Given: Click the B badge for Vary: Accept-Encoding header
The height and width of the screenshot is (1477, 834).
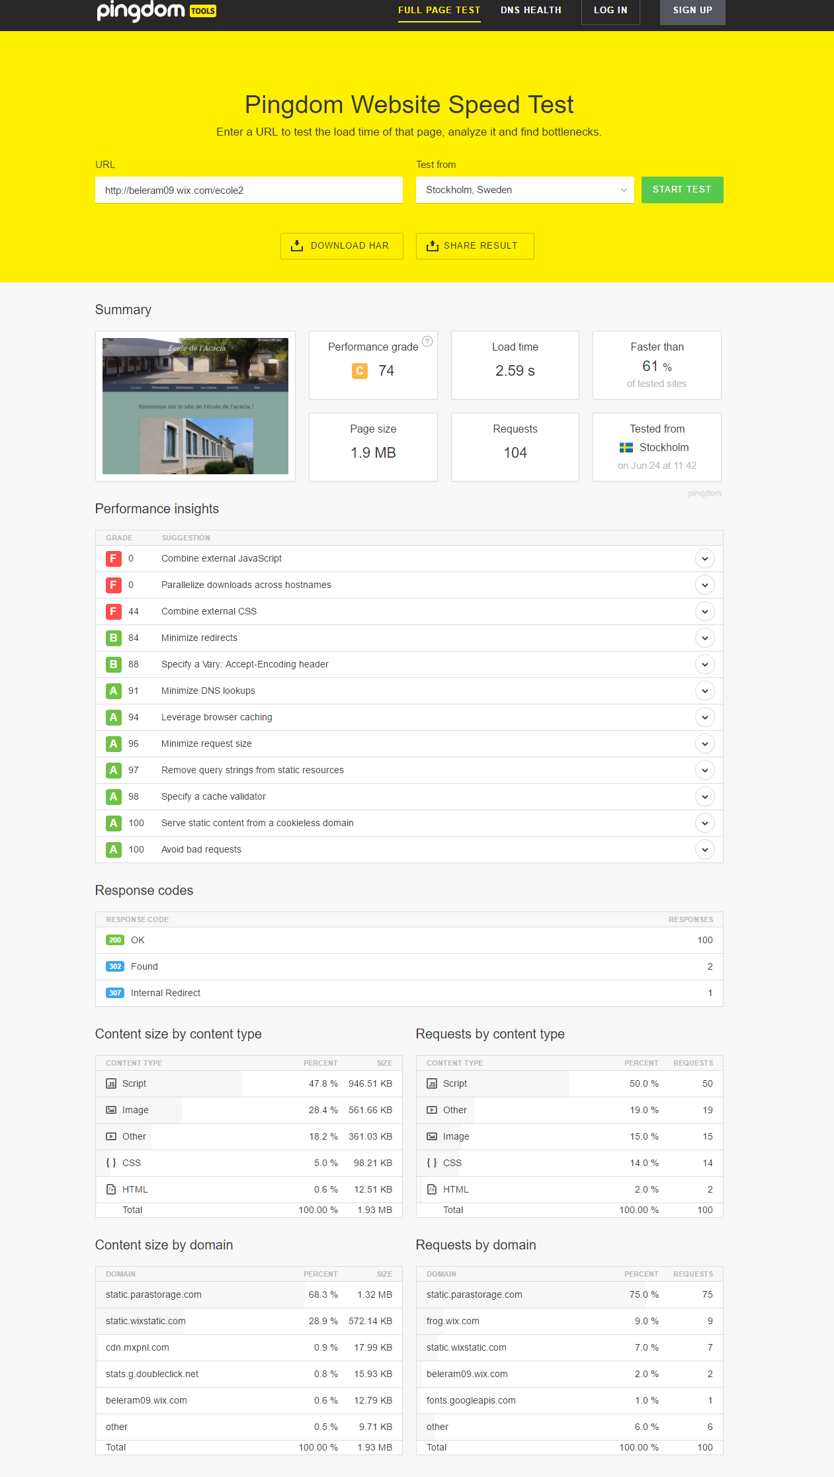Looking at the screenshot, I should pos(114,665).
